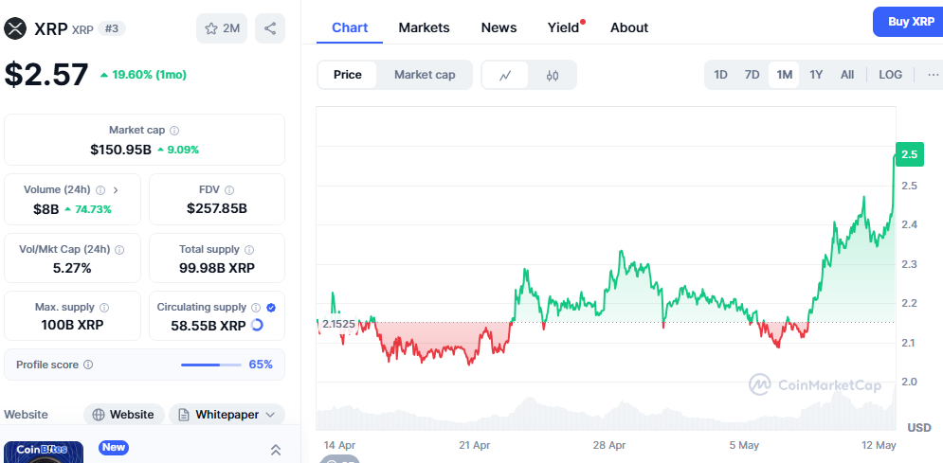Open the share options icon
The height and width of the screenshot is (463, 943).
click(x=270, y=28)
